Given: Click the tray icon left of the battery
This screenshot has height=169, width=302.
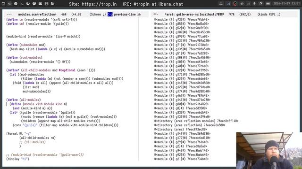Looking at the screenshot, I should 261,4.
